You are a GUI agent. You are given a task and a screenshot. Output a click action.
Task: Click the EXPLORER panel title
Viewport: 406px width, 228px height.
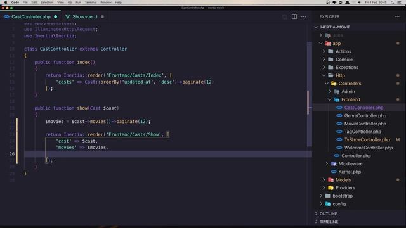click(x=329, y=17)
